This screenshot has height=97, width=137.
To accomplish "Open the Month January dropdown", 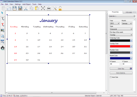I will (127, 23).
